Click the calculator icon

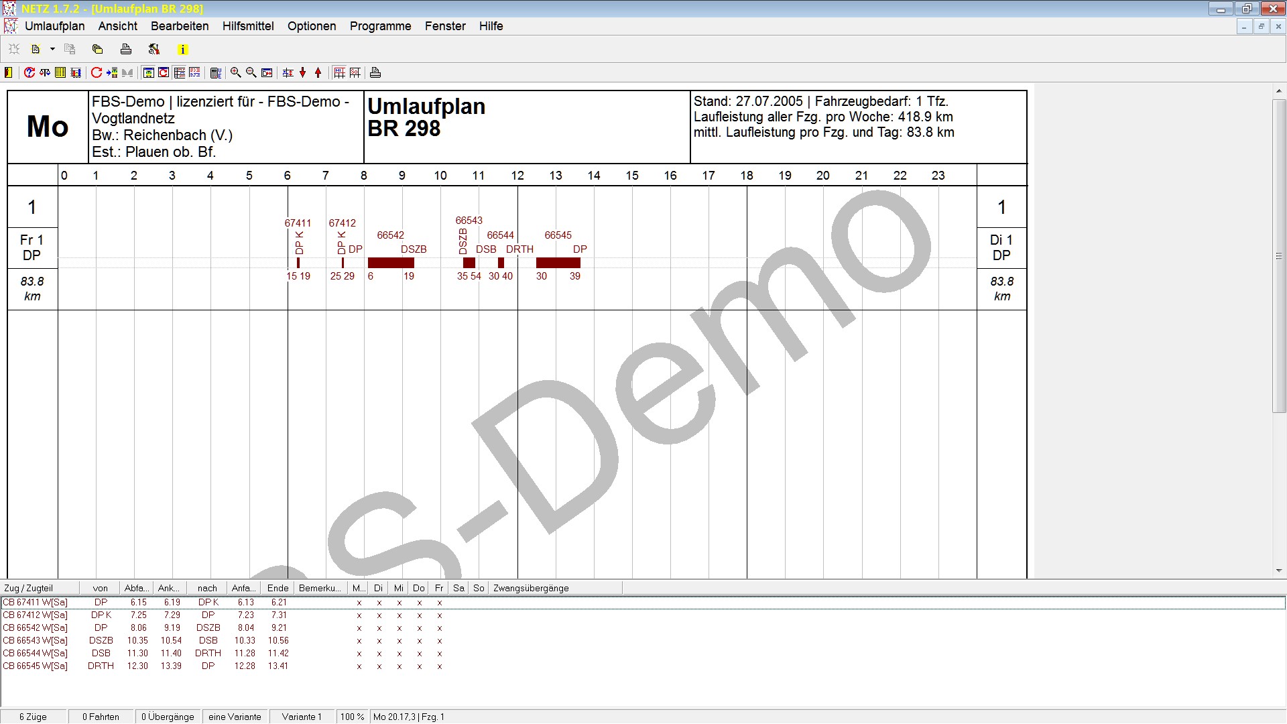tap(215, 72)
